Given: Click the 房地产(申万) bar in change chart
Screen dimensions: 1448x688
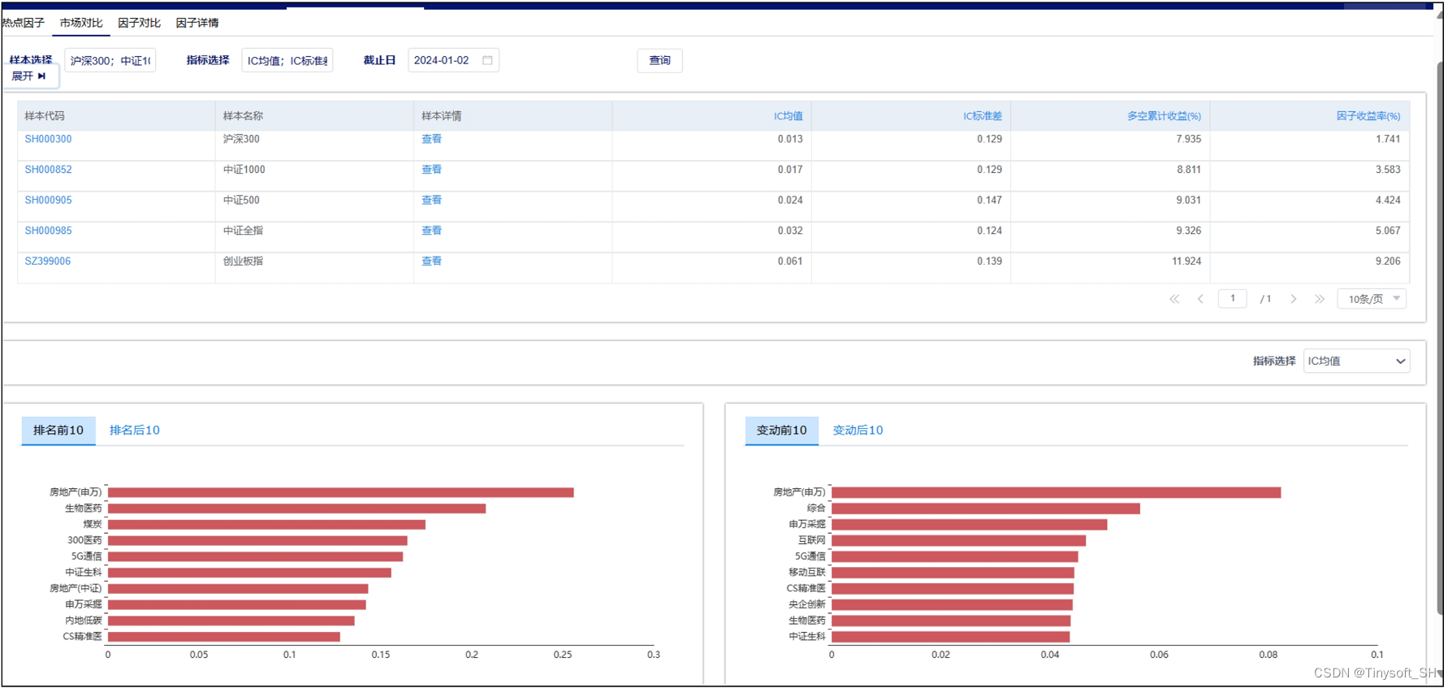Looking at the screenshot, I should coord(1056,492).
